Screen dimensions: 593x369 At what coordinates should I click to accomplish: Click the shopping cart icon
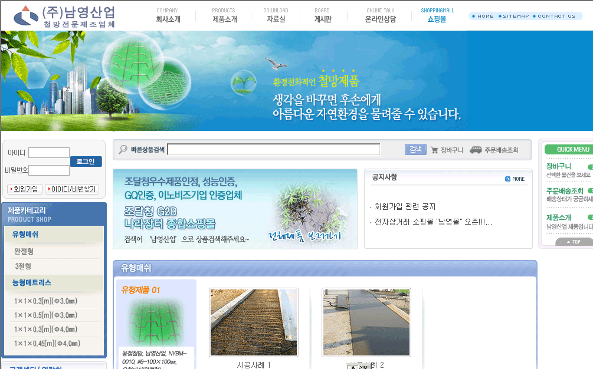(x=434, y=150)
